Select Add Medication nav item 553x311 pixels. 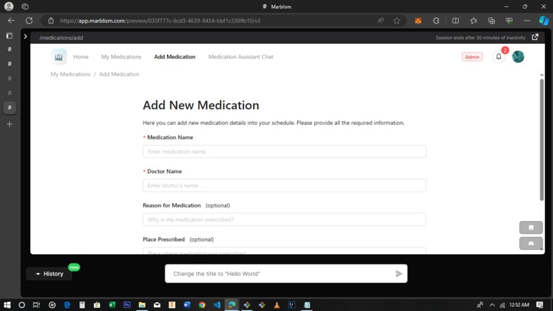[174, 57]
